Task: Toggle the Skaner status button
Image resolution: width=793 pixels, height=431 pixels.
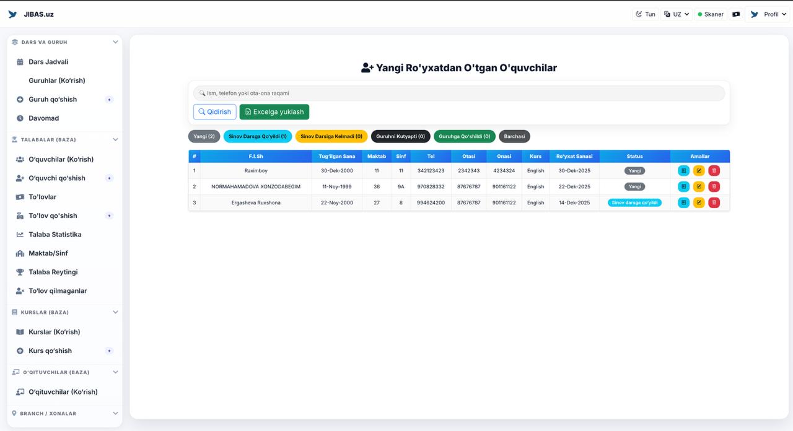Action: [x=710, y=14]
